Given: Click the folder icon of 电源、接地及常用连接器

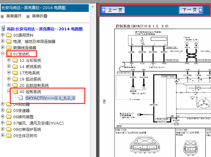Looking at the screenshot, I should [x=9, y=41].
